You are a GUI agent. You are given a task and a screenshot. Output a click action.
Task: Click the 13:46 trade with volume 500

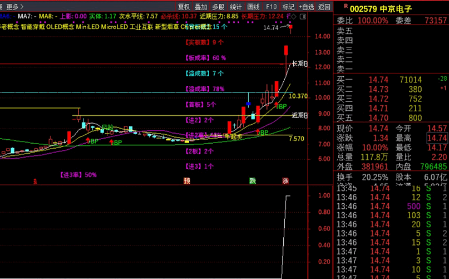pyautogui.click(x=391, y=206)
